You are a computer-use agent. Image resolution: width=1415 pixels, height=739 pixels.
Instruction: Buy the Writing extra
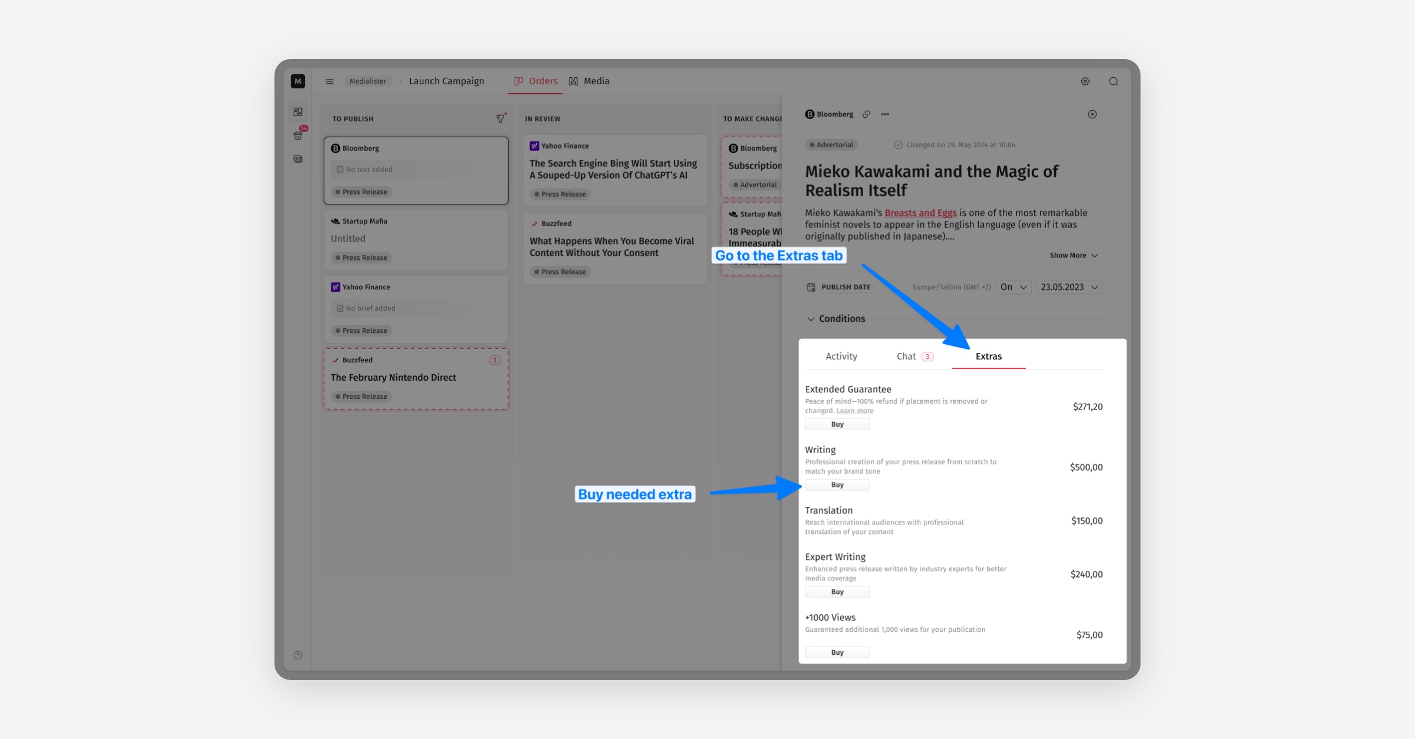click(x=837, y=485)
